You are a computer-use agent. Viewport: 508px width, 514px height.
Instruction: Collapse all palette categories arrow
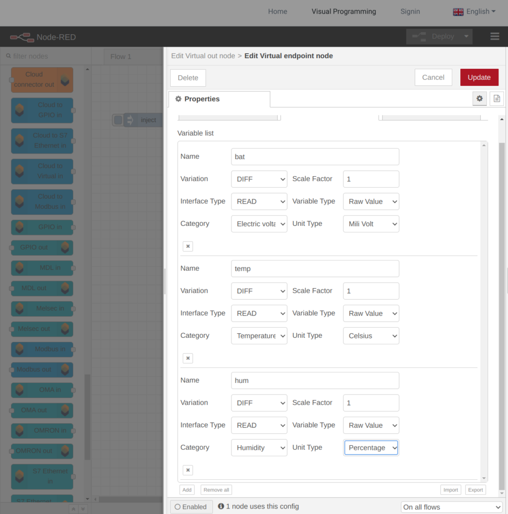[73, 509]
